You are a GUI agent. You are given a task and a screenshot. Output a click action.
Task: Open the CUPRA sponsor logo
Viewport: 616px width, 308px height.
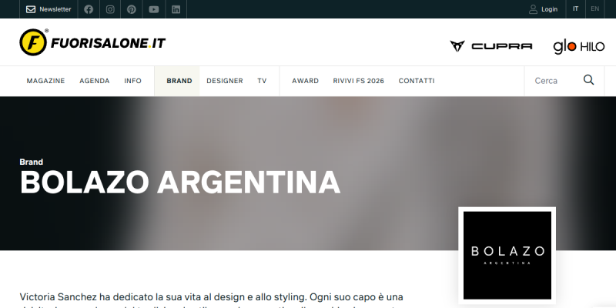click(x=491, y=46)
